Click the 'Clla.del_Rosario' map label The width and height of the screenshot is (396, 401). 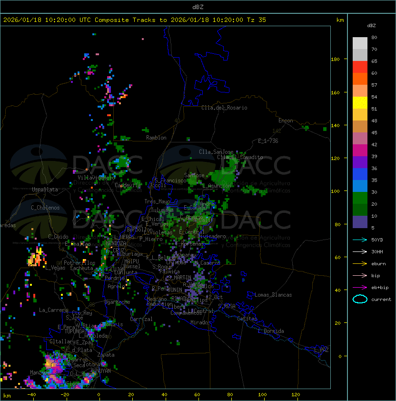pyautogui.click(x=224, y=108)
